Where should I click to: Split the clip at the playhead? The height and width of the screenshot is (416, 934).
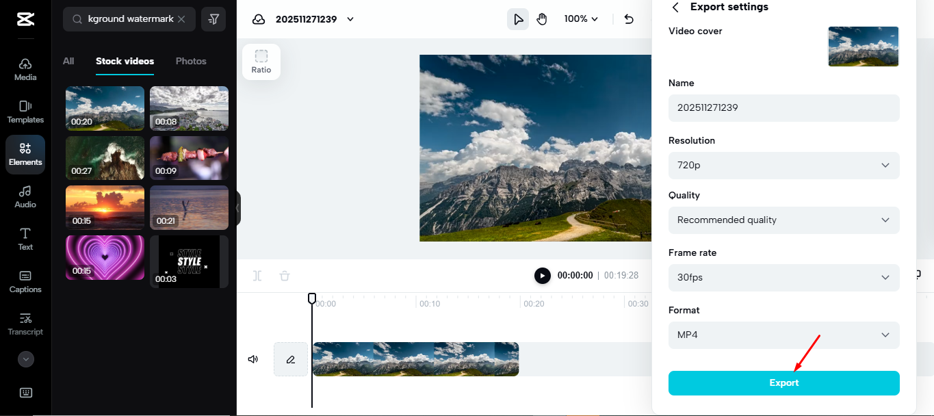(257, 275)
